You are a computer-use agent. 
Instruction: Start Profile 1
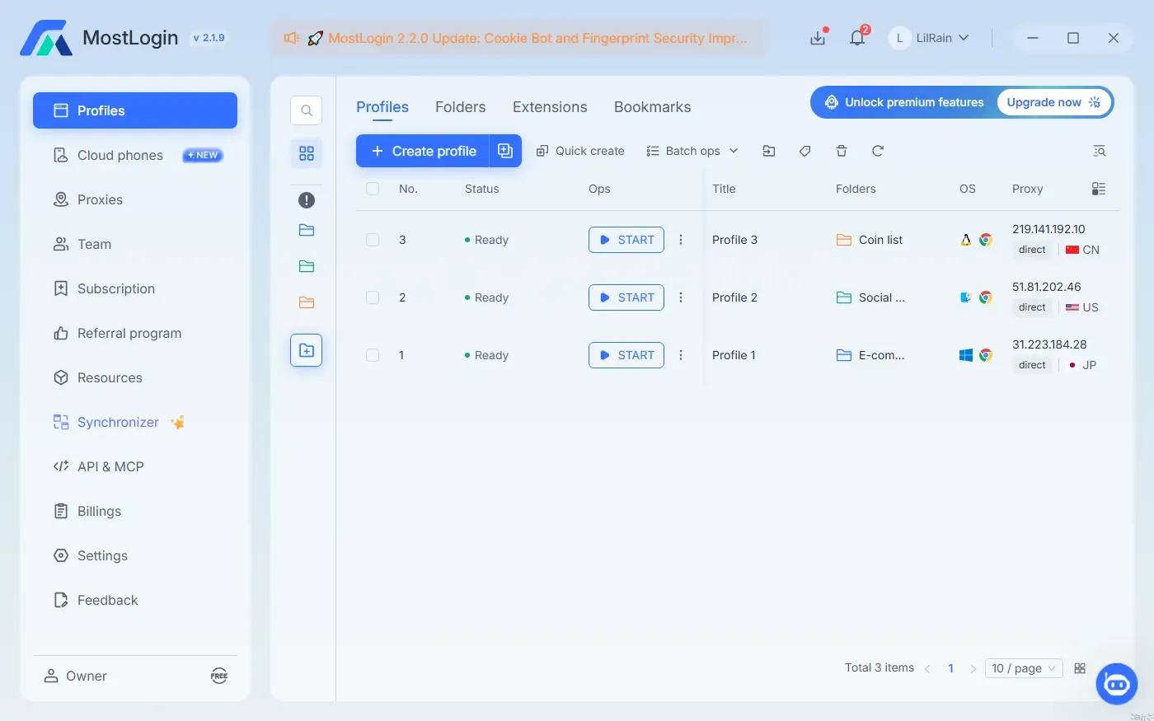tap(626, 355)
